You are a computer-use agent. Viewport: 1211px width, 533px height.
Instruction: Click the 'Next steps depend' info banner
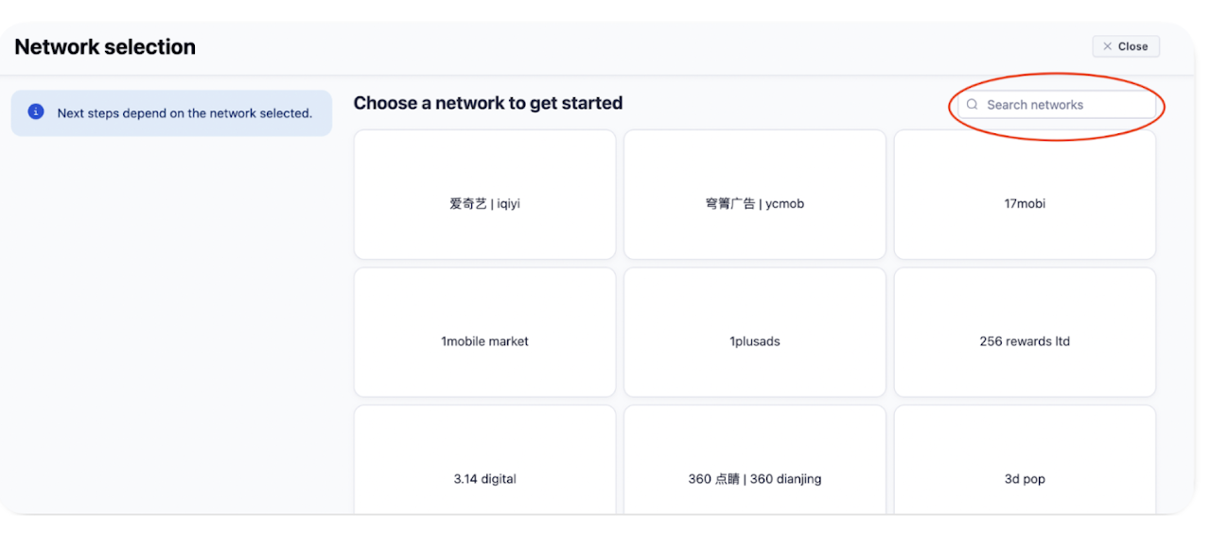point(184,113)
